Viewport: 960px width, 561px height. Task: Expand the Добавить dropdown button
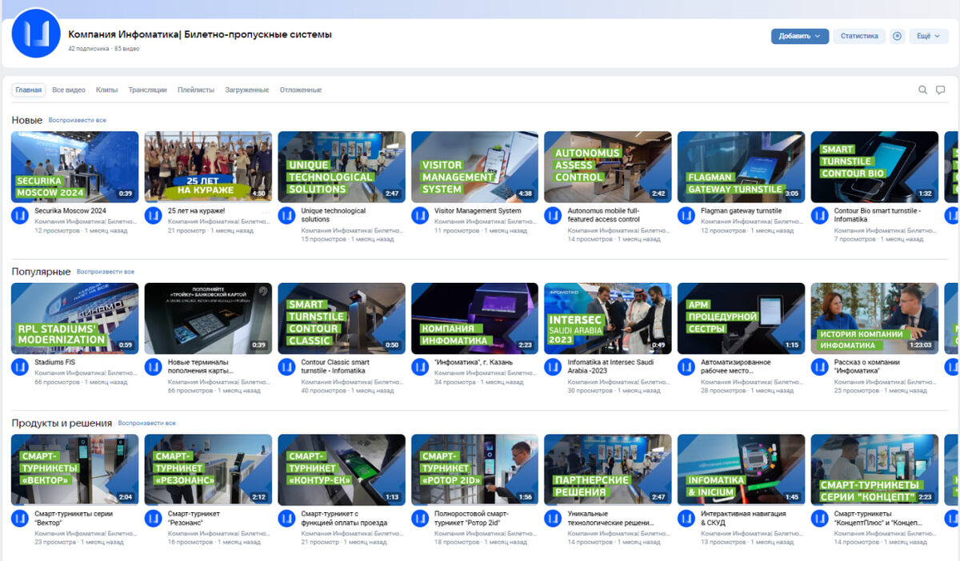799,36
